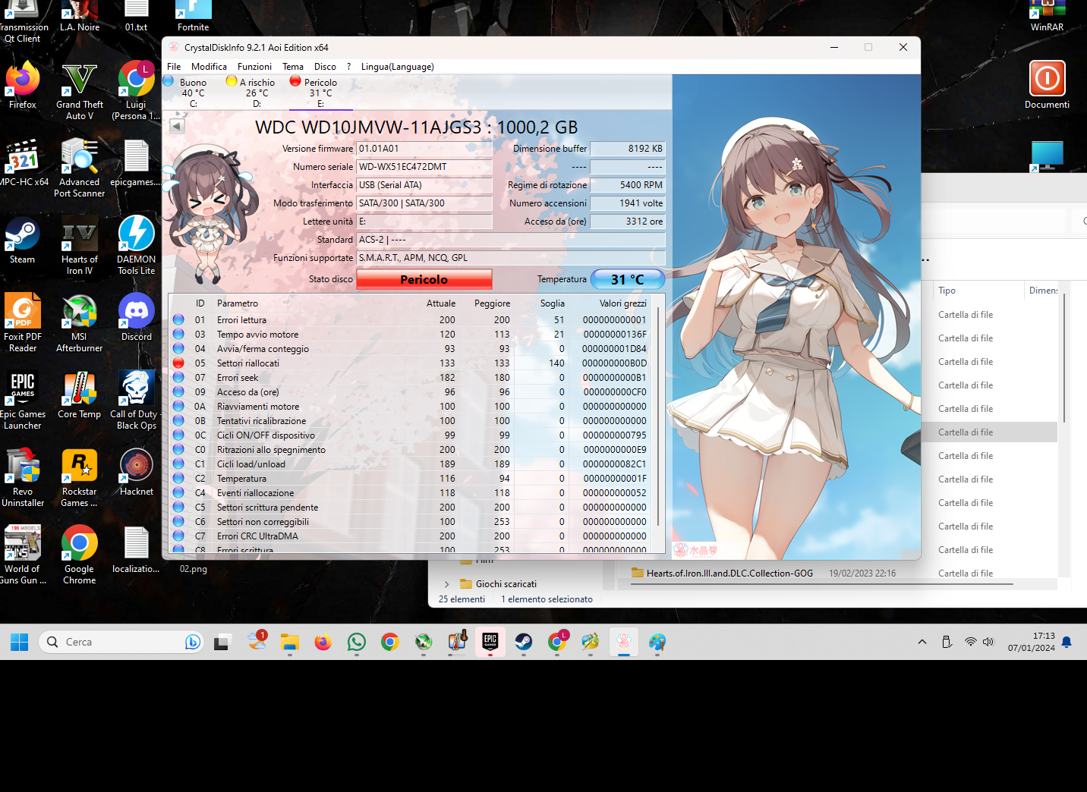Open the L.A. Noire desktop shortcut
The width and height of the screenshot is (1087, 792).
click(x=80, y=17)
